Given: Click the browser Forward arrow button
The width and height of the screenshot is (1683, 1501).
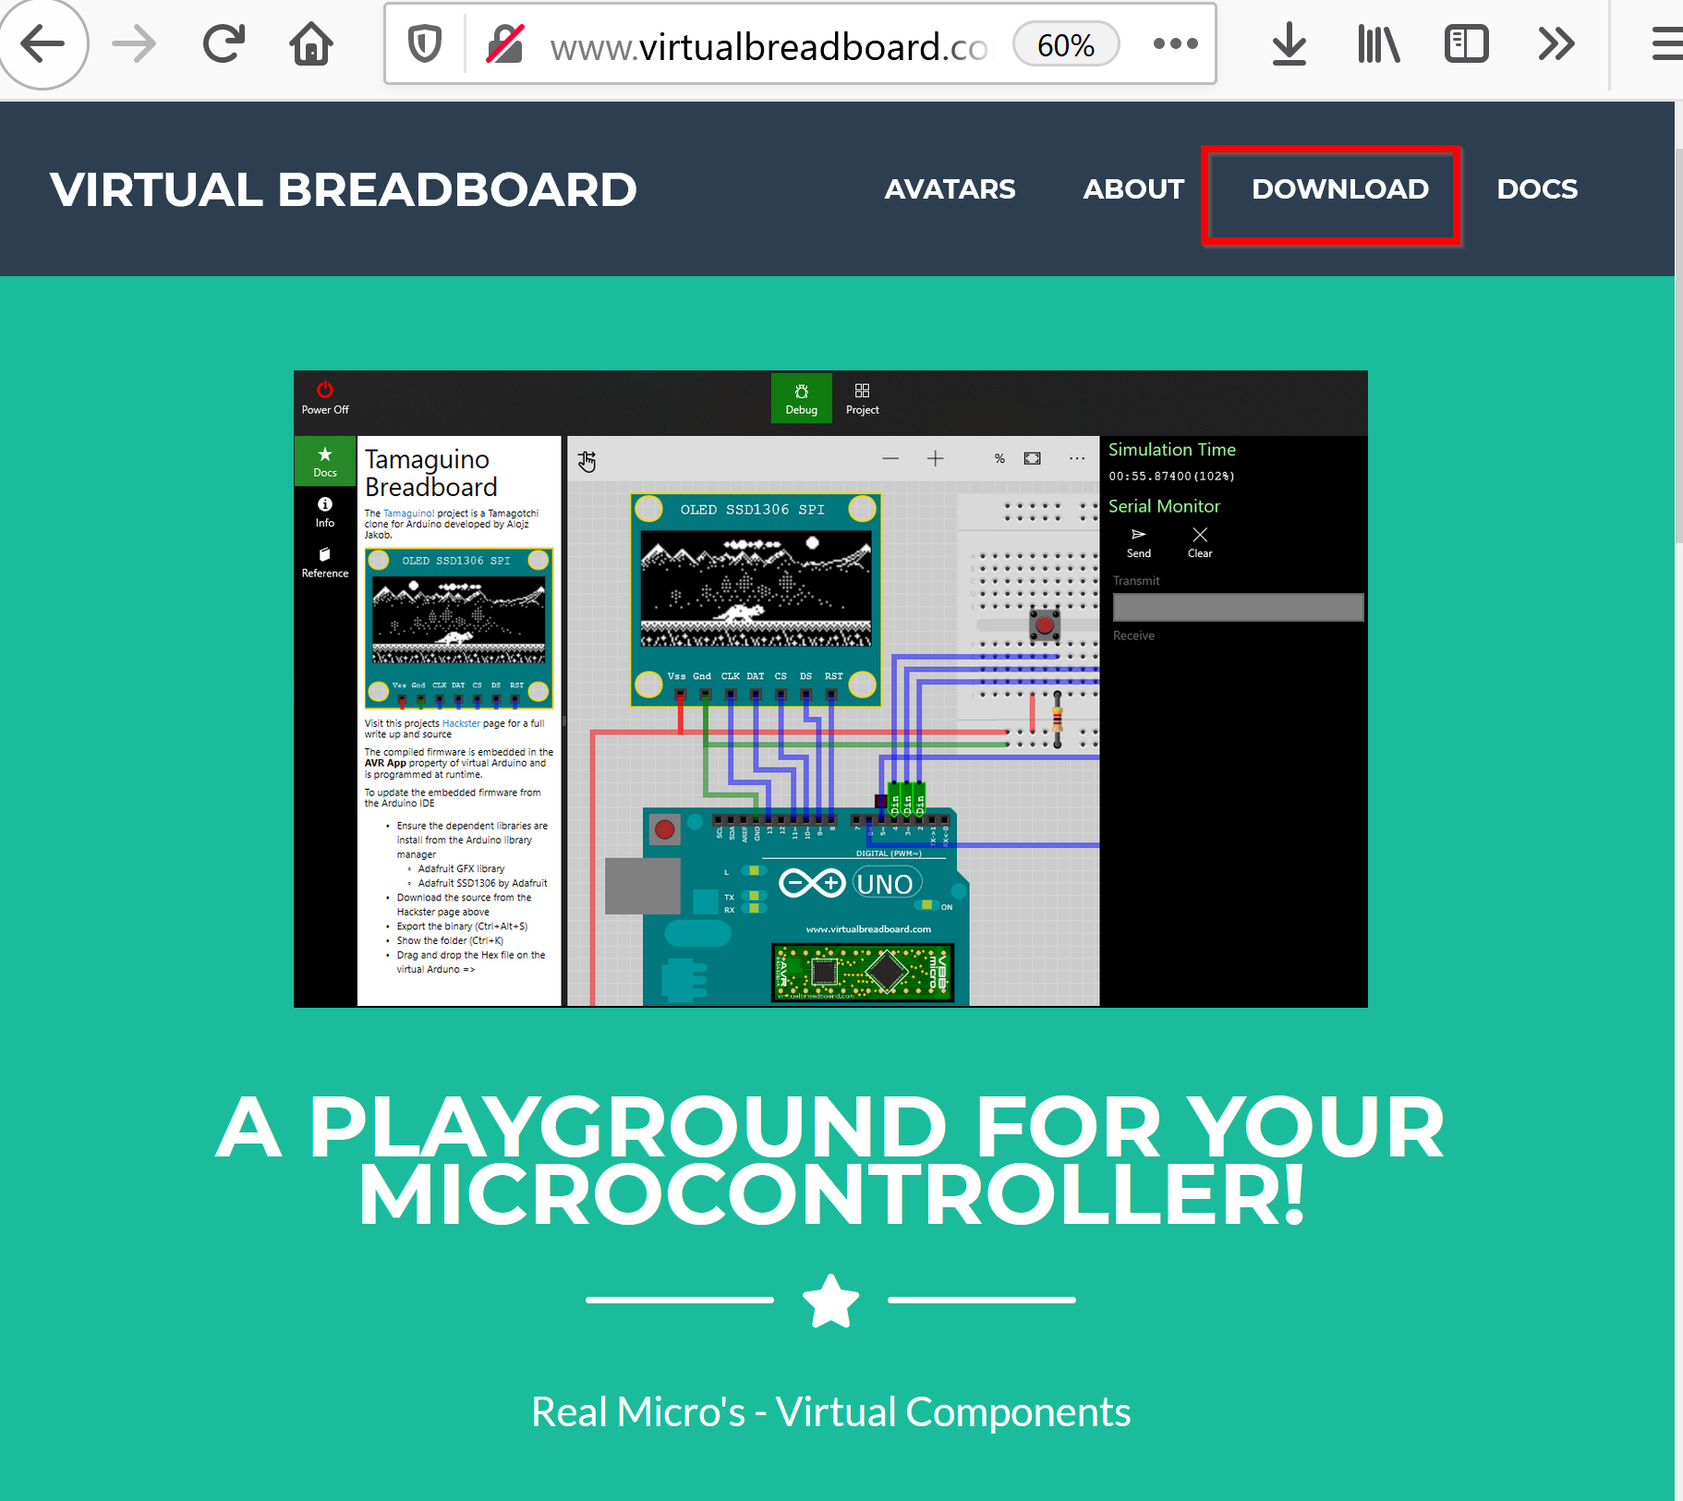Looking at the screenshot, I should [135, 43].
